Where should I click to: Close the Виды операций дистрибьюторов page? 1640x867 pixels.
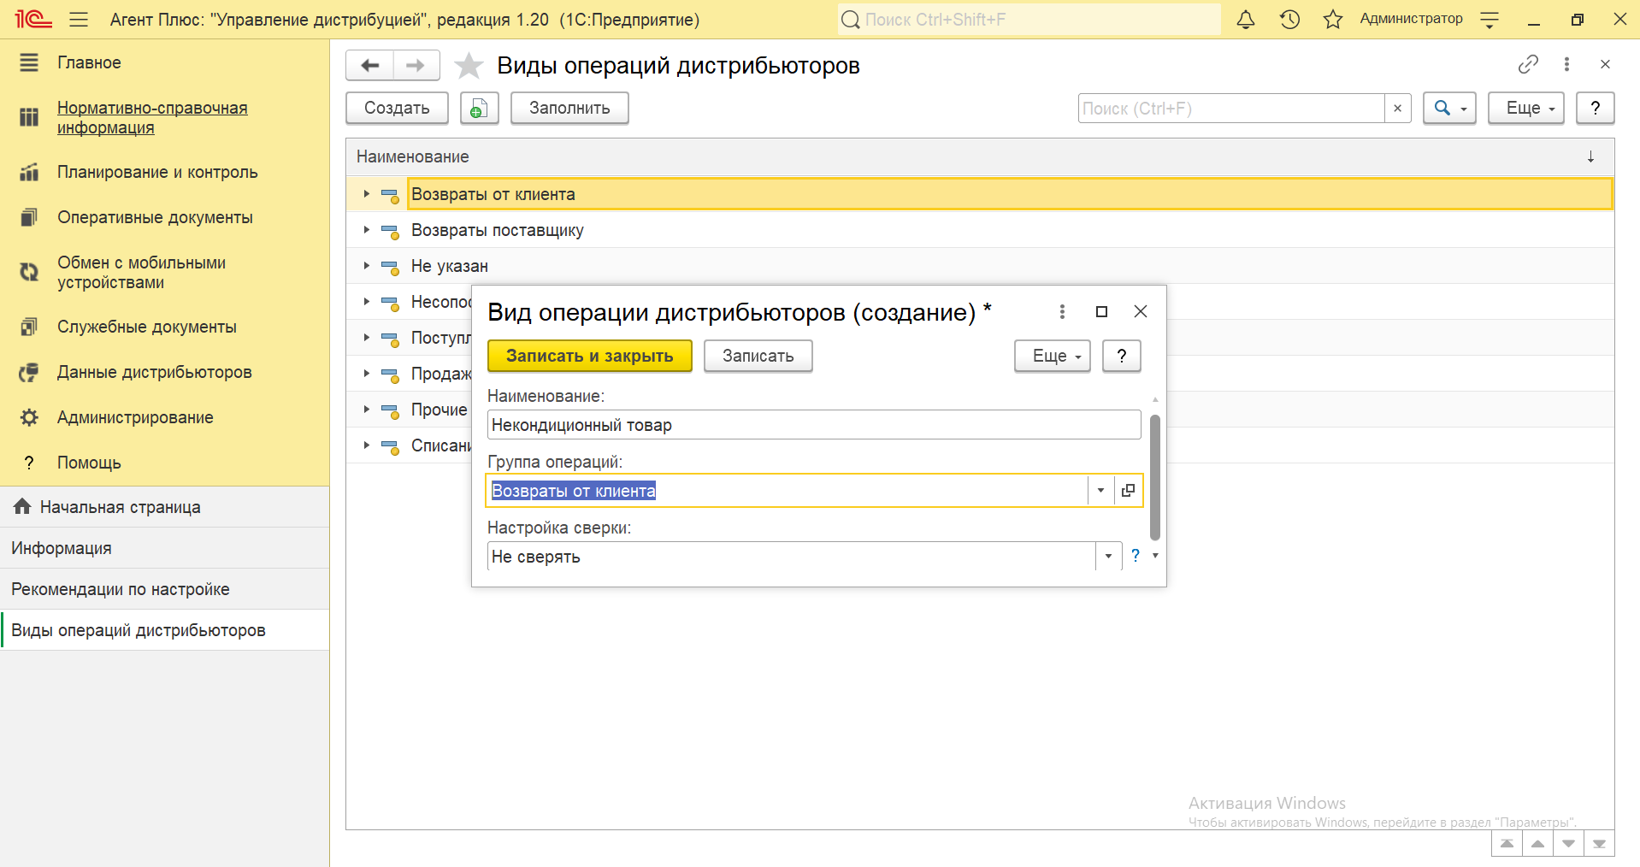click(1605, 64)
